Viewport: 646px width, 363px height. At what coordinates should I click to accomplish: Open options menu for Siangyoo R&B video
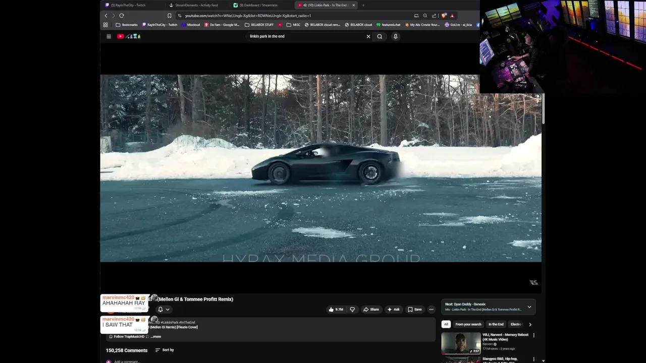533,359
